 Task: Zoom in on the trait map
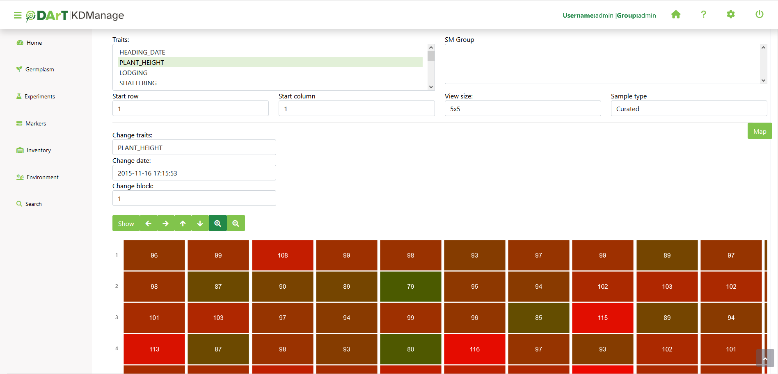[218, 223]
